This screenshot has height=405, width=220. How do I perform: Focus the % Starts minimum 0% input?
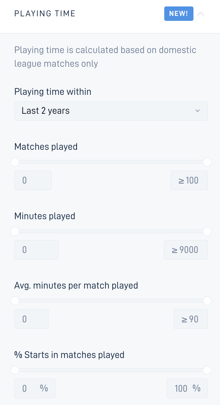point(35,388)
